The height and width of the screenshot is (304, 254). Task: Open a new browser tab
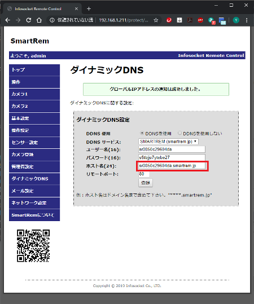pyautogui.click(x=89, y=8)
